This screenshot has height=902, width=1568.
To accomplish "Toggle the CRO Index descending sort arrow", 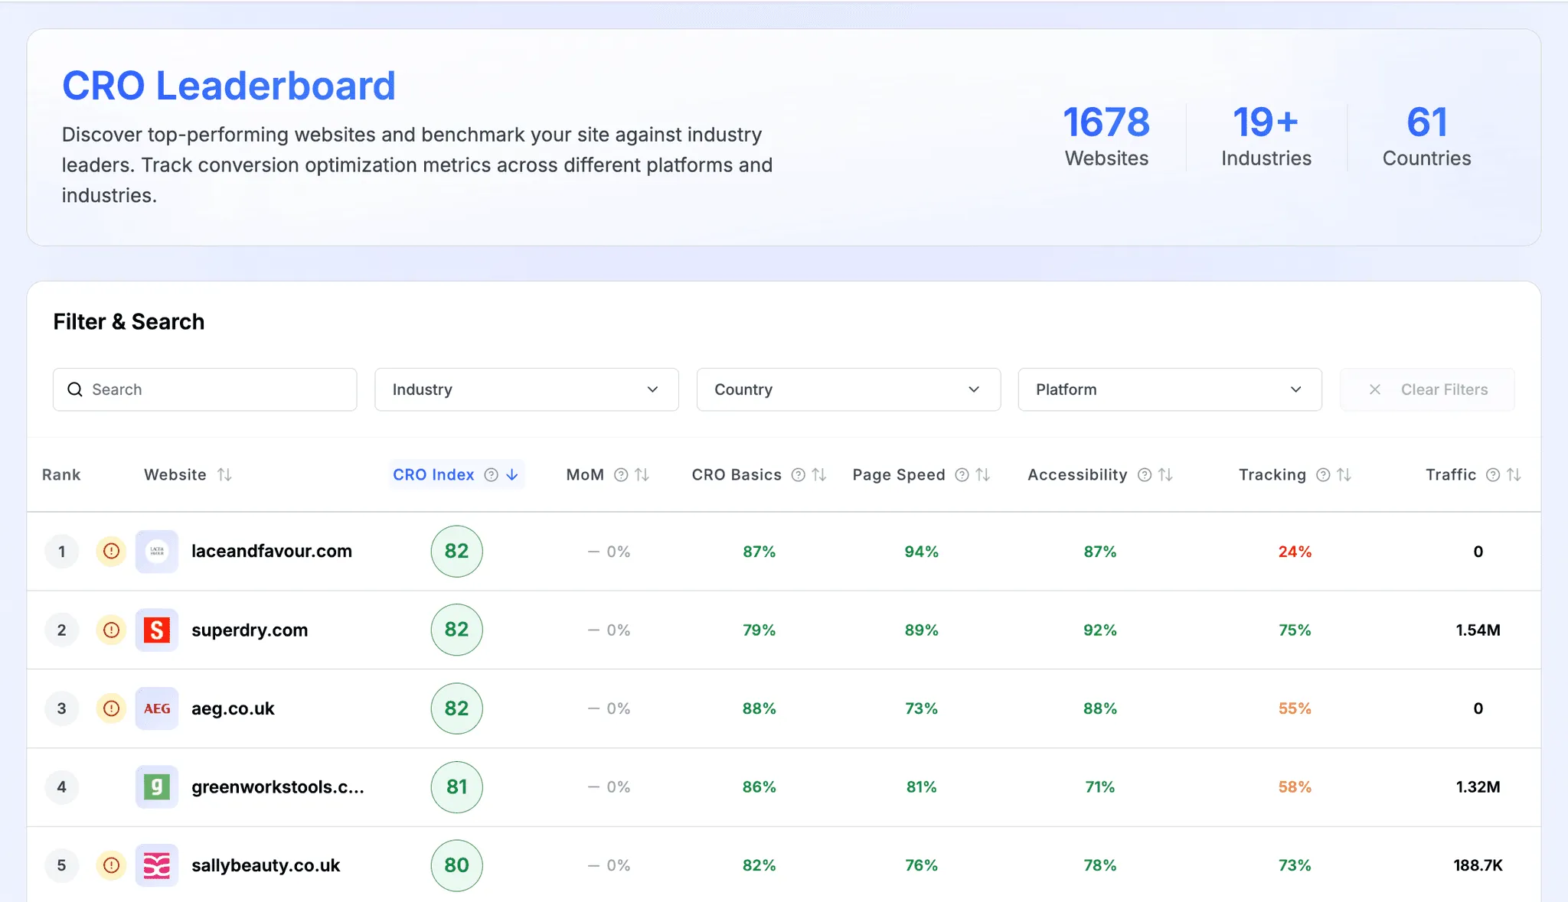I will point(512,475).
